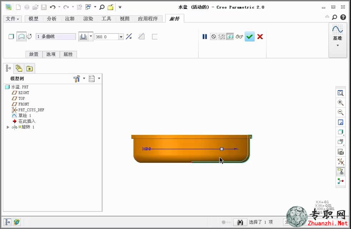Open the 放置 (Placement) panel

pyautogui.click(x=34, y=54)
